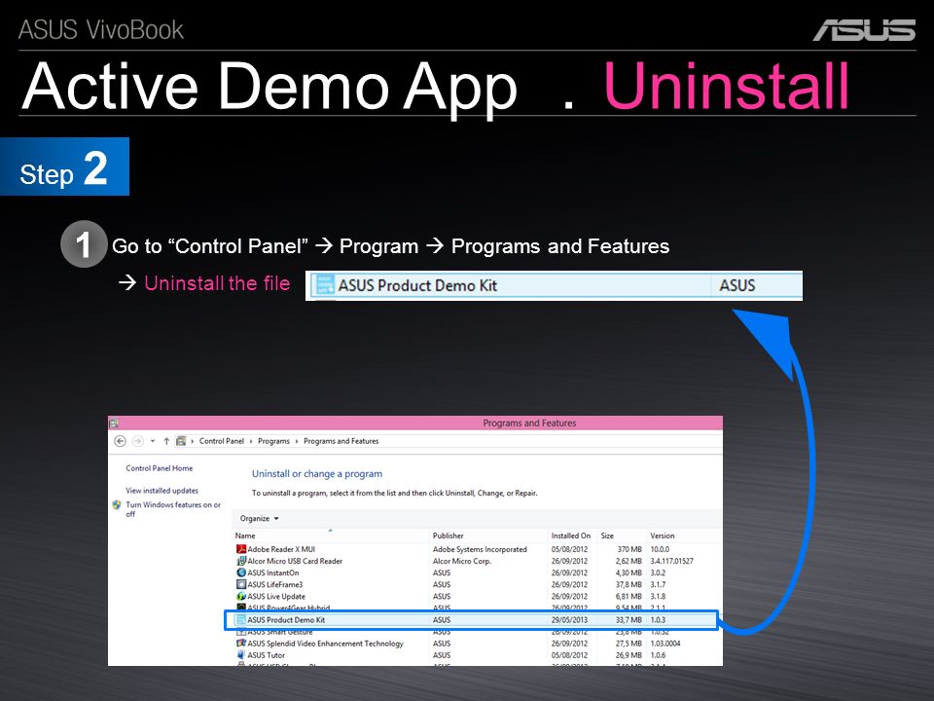Open Control Panel Home link

click(159, 468)
